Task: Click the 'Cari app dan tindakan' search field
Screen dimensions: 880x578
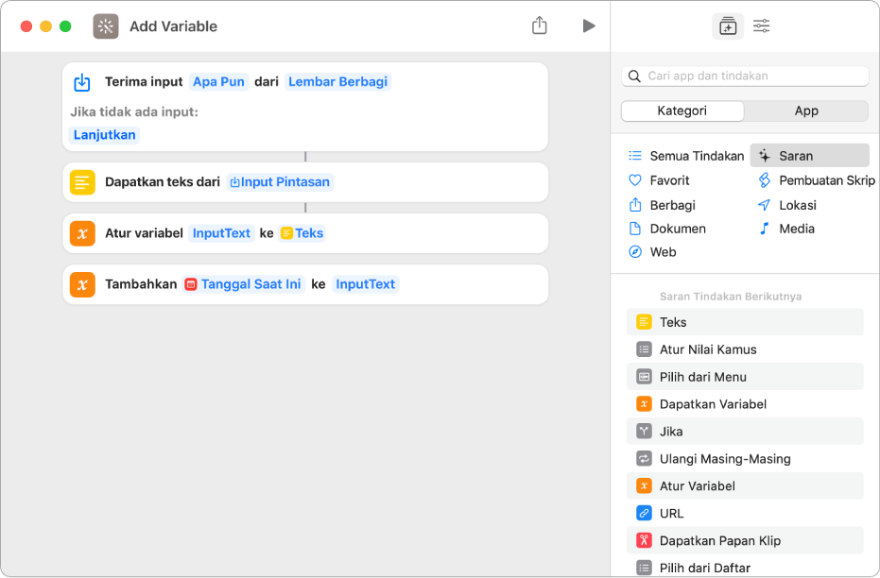Action: [746, 76]
